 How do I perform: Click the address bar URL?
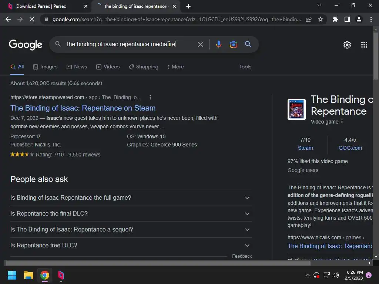coord(177,19)
